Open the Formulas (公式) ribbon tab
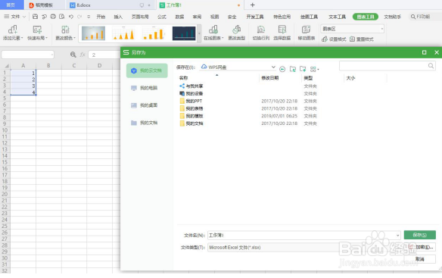This screenshot has height=278, width=442. pos(162,17)
